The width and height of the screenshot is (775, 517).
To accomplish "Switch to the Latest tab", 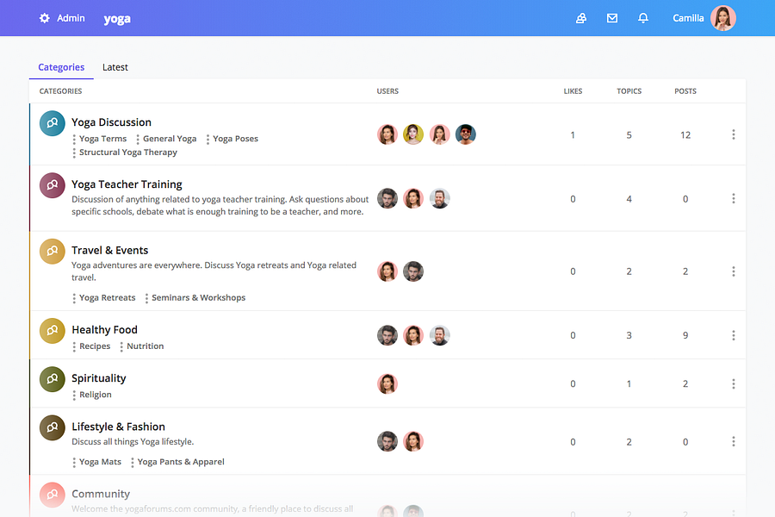I will 115,67.
